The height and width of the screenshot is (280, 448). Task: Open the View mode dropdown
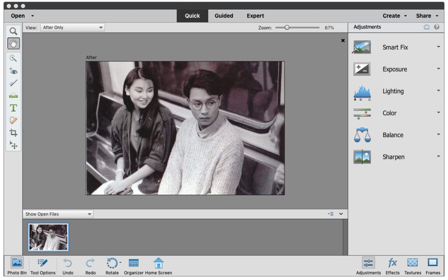73,28
